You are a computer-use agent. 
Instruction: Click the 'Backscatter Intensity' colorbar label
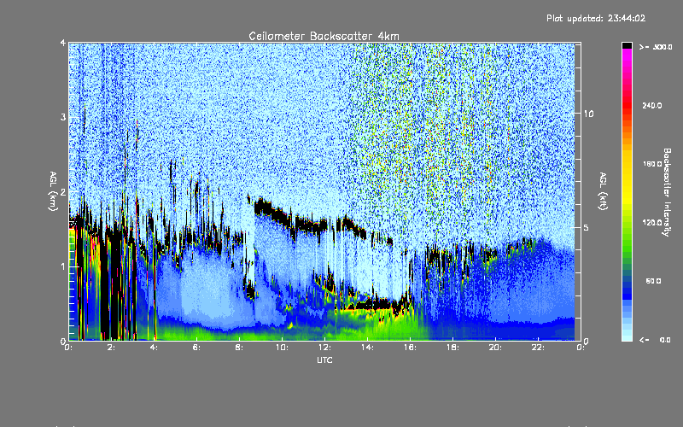[x=667, y=192]
